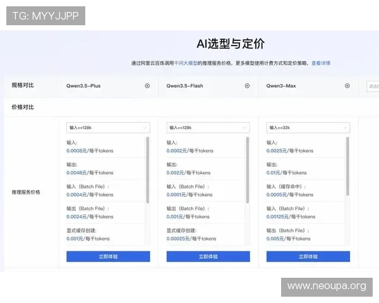Click the 0.002元 output price
The image size is (379, 303).
pyautogui.click(x=175, y=173)
